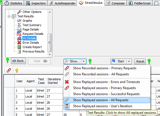This screenshot has height=116, width=160.
Task: Click green bulb next to Show dropdown
Action: tap(90, 61)
